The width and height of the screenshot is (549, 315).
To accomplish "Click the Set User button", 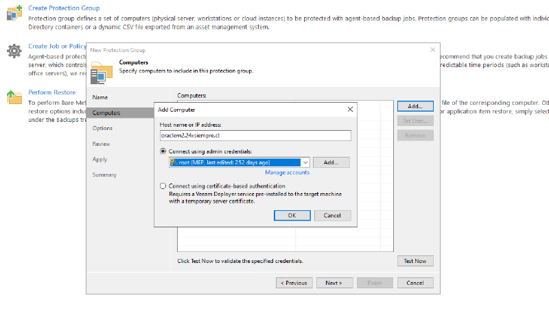I will point(415,121).
